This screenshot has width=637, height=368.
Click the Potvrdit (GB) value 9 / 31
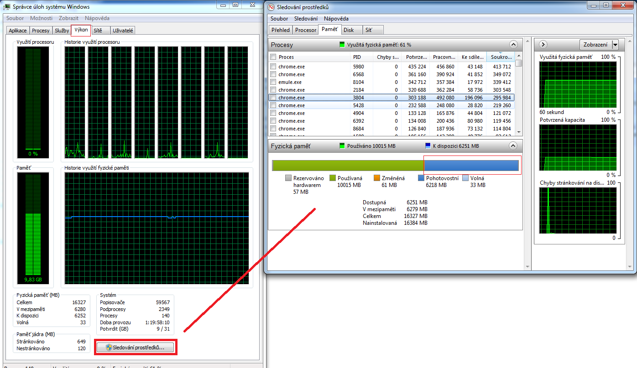point(162,328)
